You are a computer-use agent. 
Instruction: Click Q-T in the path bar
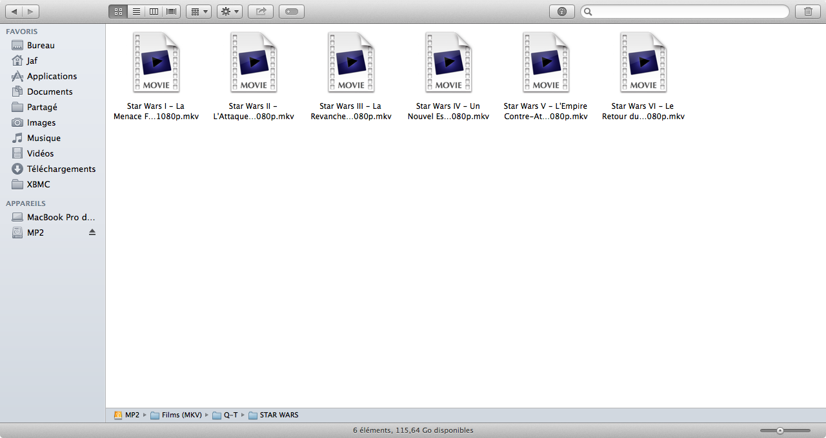coord(225,415)
